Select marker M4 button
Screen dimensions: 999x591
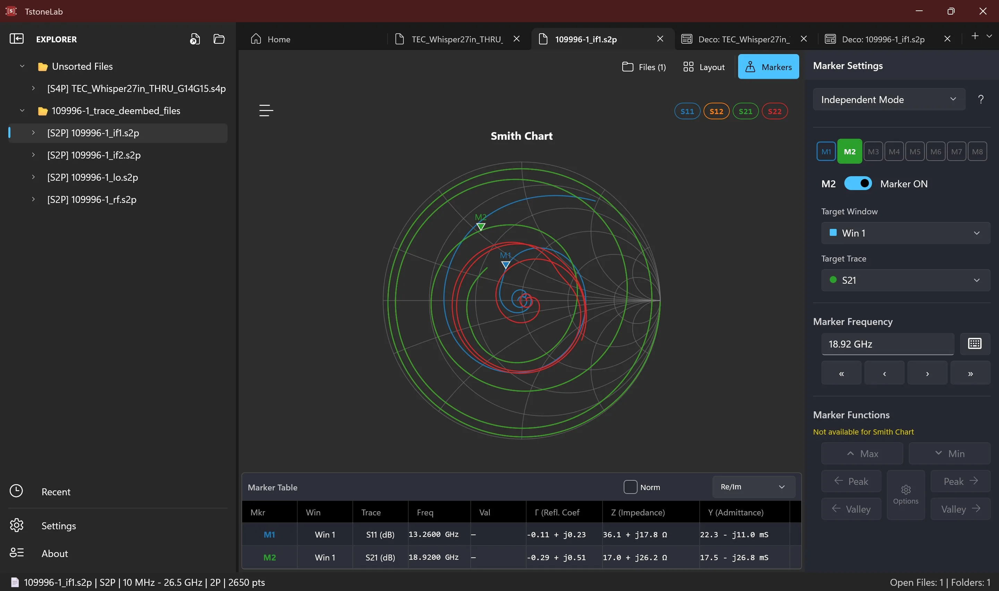click(894, 151)
